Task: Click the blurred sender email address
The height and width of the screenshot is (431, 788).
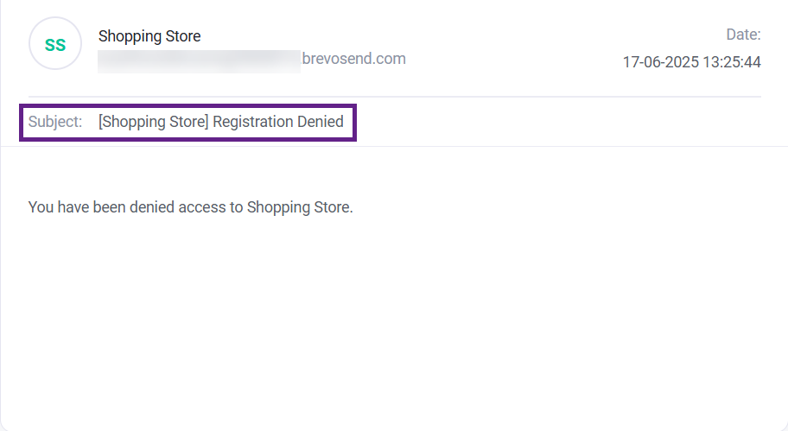Action: (199, 60)
